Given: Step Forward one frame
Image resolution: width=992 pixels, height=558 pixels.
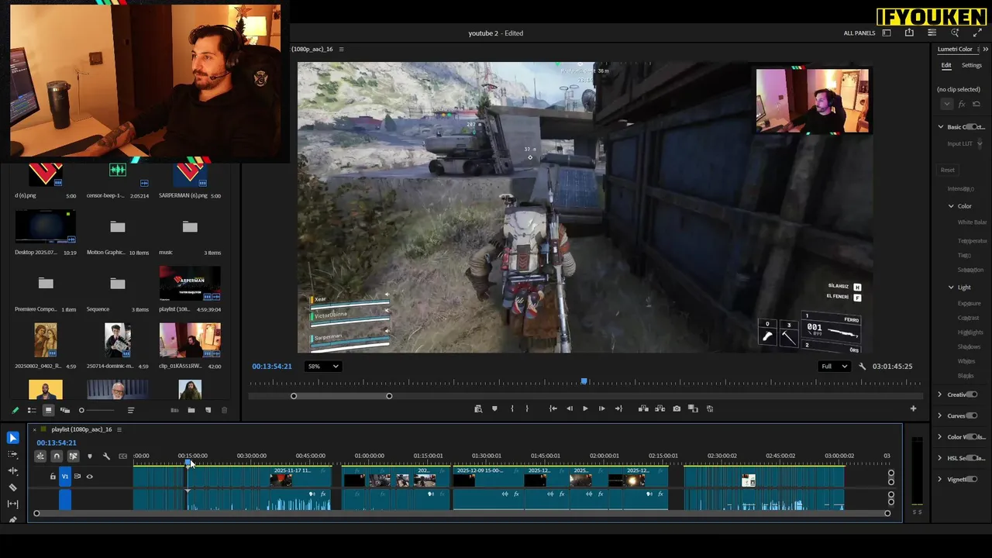Looking at the screenshot, I should [x=601, y=408].
